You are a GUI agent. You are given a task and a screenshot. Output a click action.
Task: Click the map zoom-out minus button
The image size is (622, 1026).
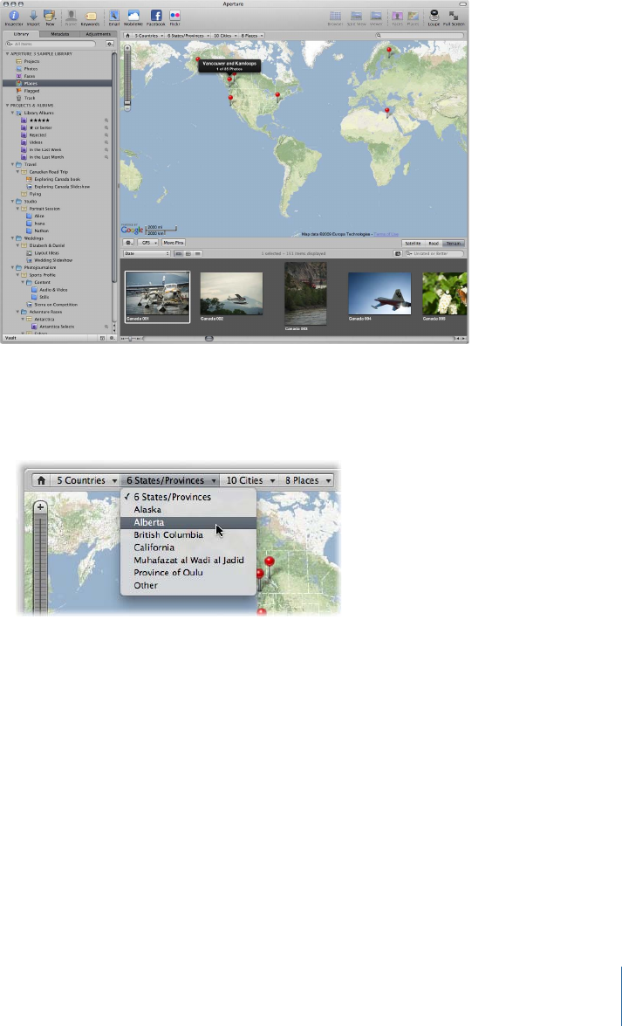[x=127, y=107]
